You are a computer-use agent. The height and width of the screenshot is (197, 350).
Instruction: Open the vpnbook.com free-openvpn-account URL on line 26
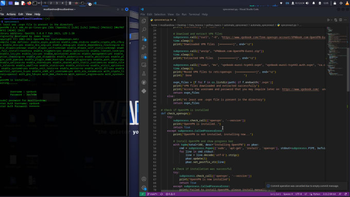(x=274, y=37)
